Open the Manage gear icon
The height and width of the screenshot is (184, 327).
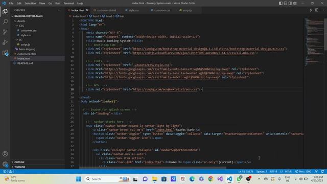(5, 164)
